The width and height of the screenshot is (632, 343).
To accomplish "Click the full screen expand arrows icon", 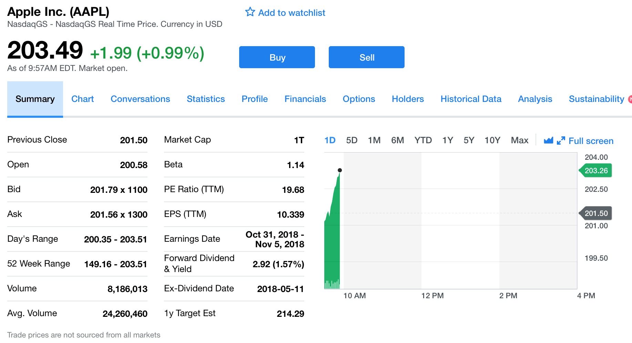I will point(561,141).
